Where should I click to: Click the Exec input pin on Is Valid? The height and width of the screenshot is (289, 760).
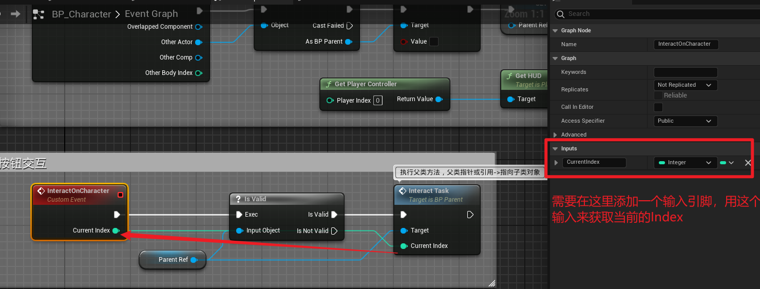coord(239,215)
